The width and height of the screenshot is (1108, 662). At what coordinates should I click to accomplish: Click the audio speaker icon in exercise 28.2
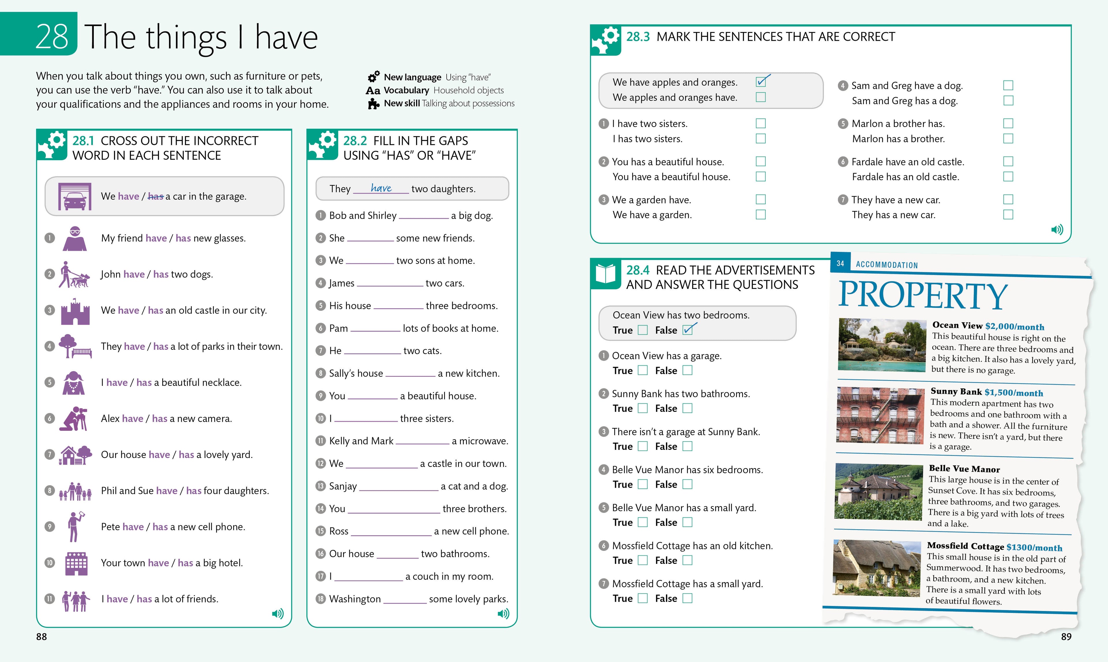pyautogui.click(x=503, y=614)
